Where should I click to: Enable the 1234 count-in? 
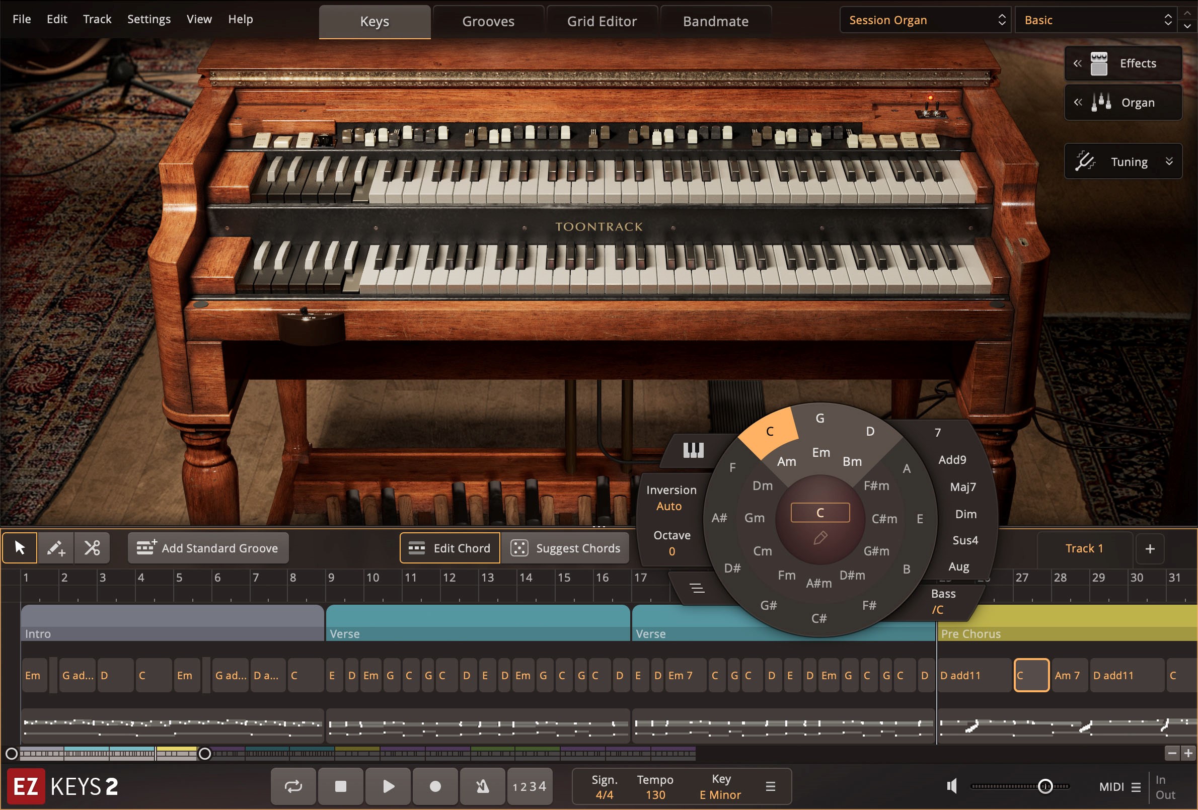click(530, 786)
